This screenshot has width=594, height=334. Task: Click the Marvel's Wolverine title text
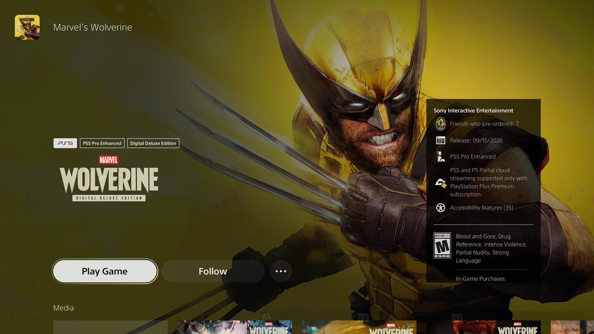[x=93, y=27]
